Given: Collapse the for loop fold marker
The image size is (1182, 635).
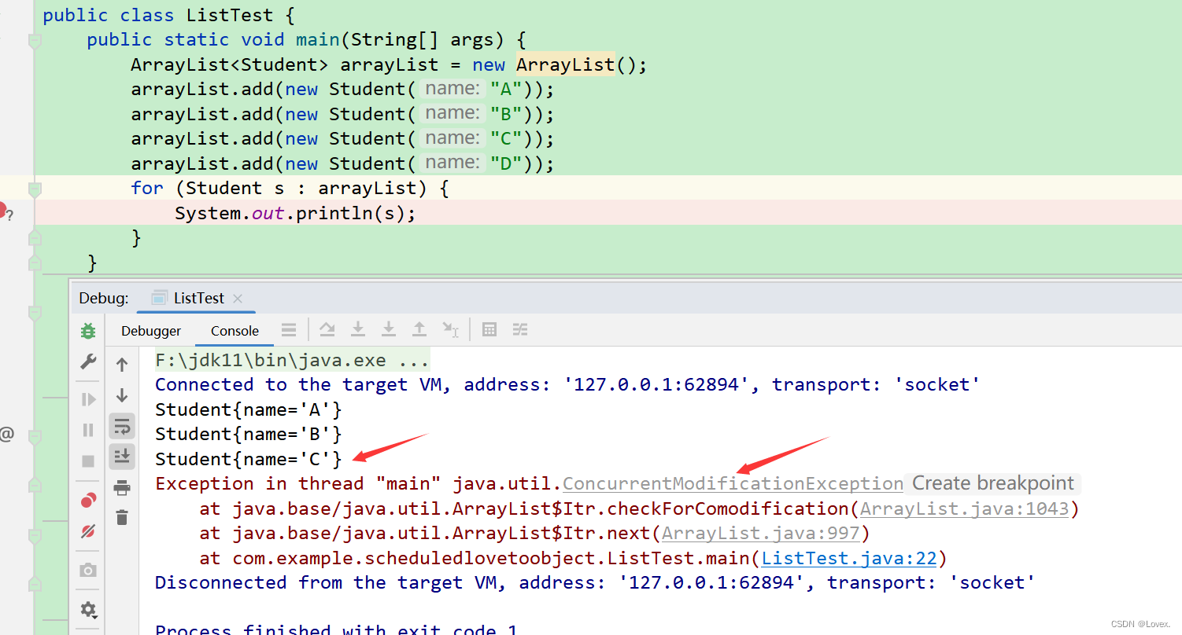Looking at the screenshot, I should pyautogui.click(x=34, y=189).
